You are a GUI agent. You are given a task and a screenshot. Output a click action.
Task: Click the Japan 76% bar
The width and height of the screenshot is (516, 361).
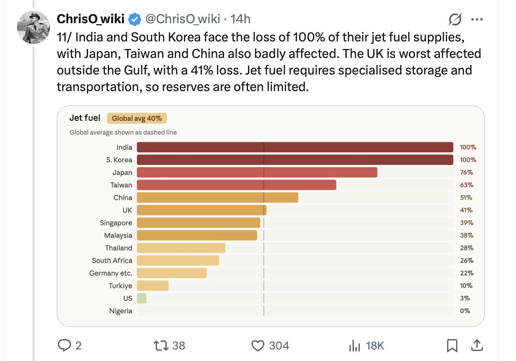[x=257, y=173]
